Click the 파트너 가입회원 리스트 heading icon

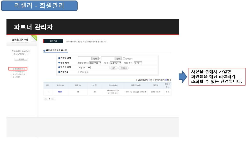click(44, 50)
